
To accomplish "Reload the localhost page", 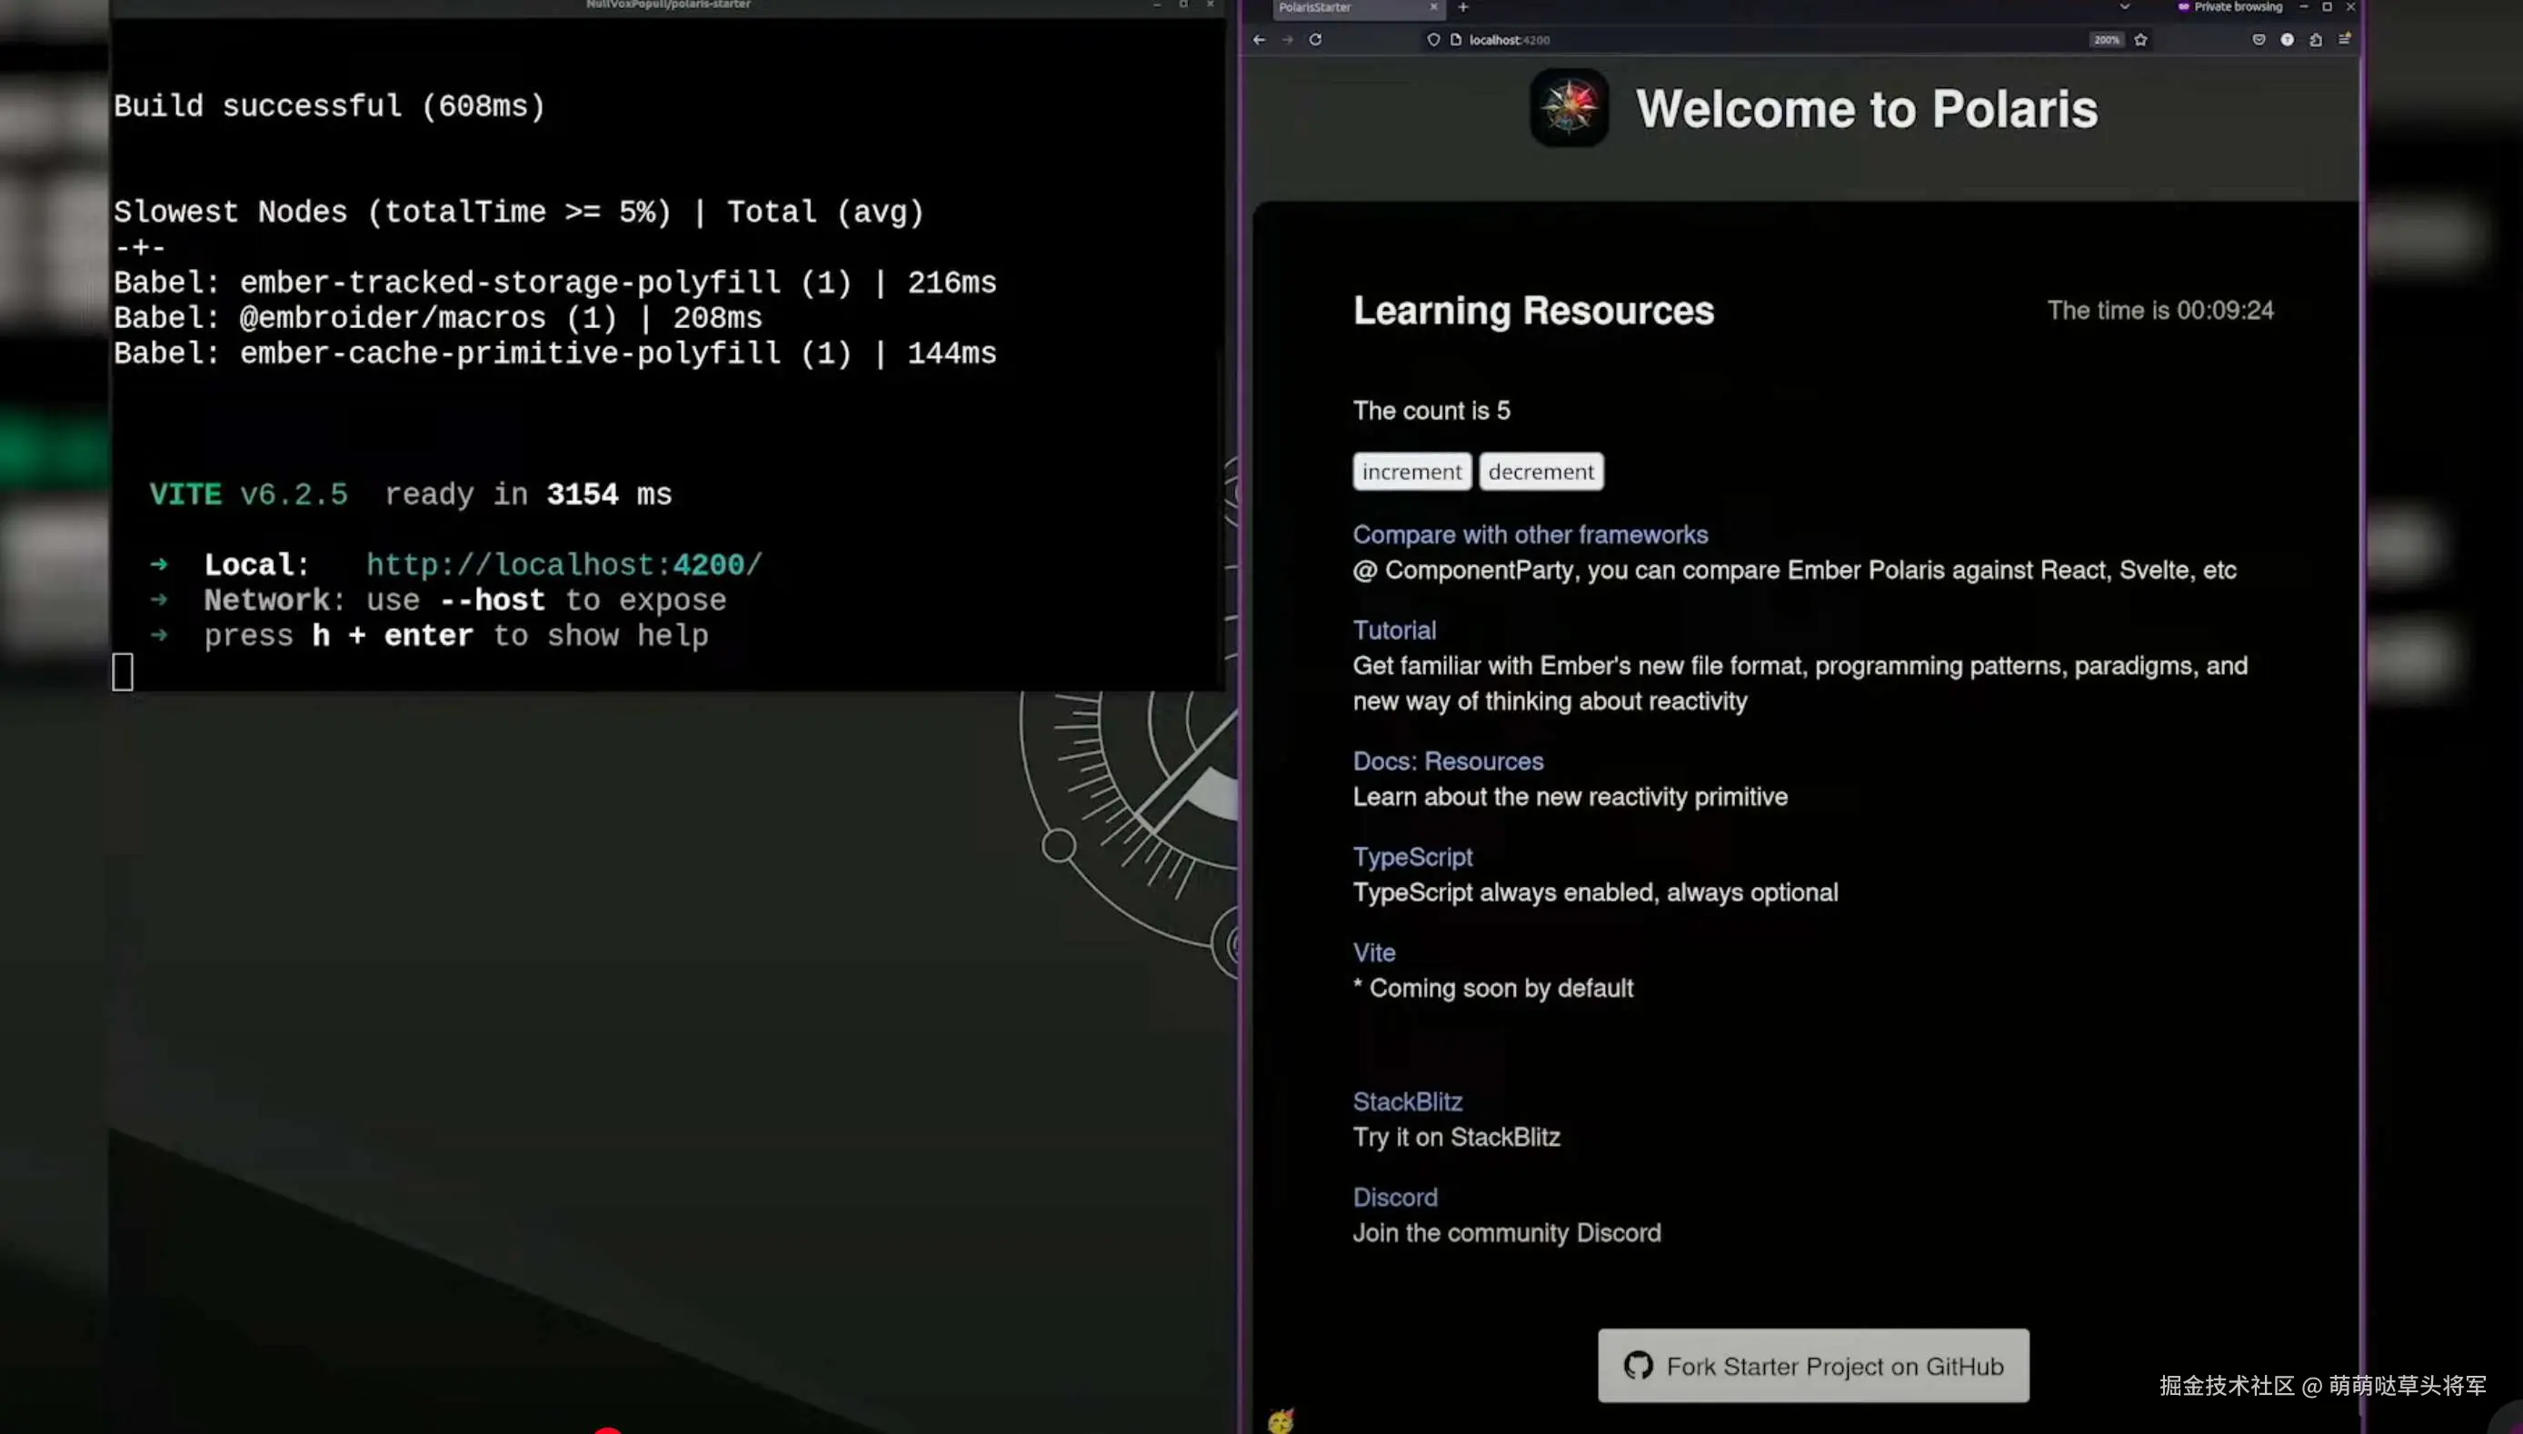I will 1315,39.
